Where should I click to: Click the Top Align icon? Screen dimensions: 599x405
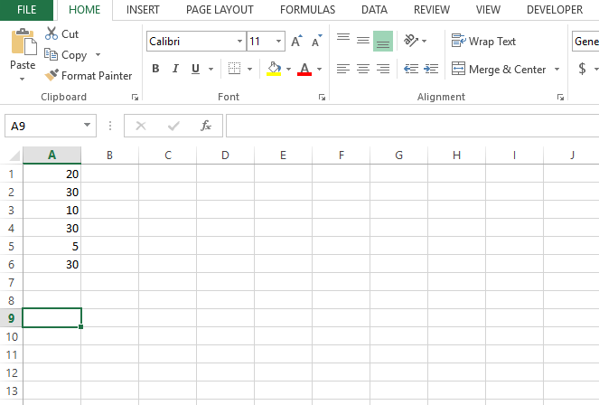(343, 41)
